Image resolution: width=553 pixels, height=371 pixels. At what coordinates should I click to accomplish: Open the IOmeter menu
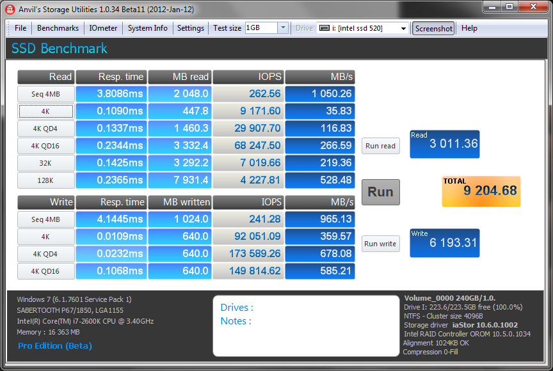[103, 28]
